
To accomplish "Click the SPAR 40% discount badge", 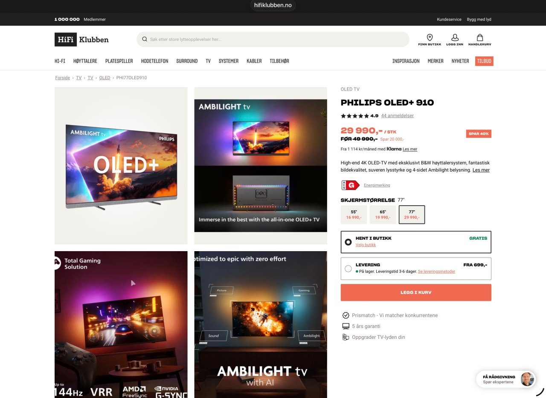I will click(x=479, y=134).
